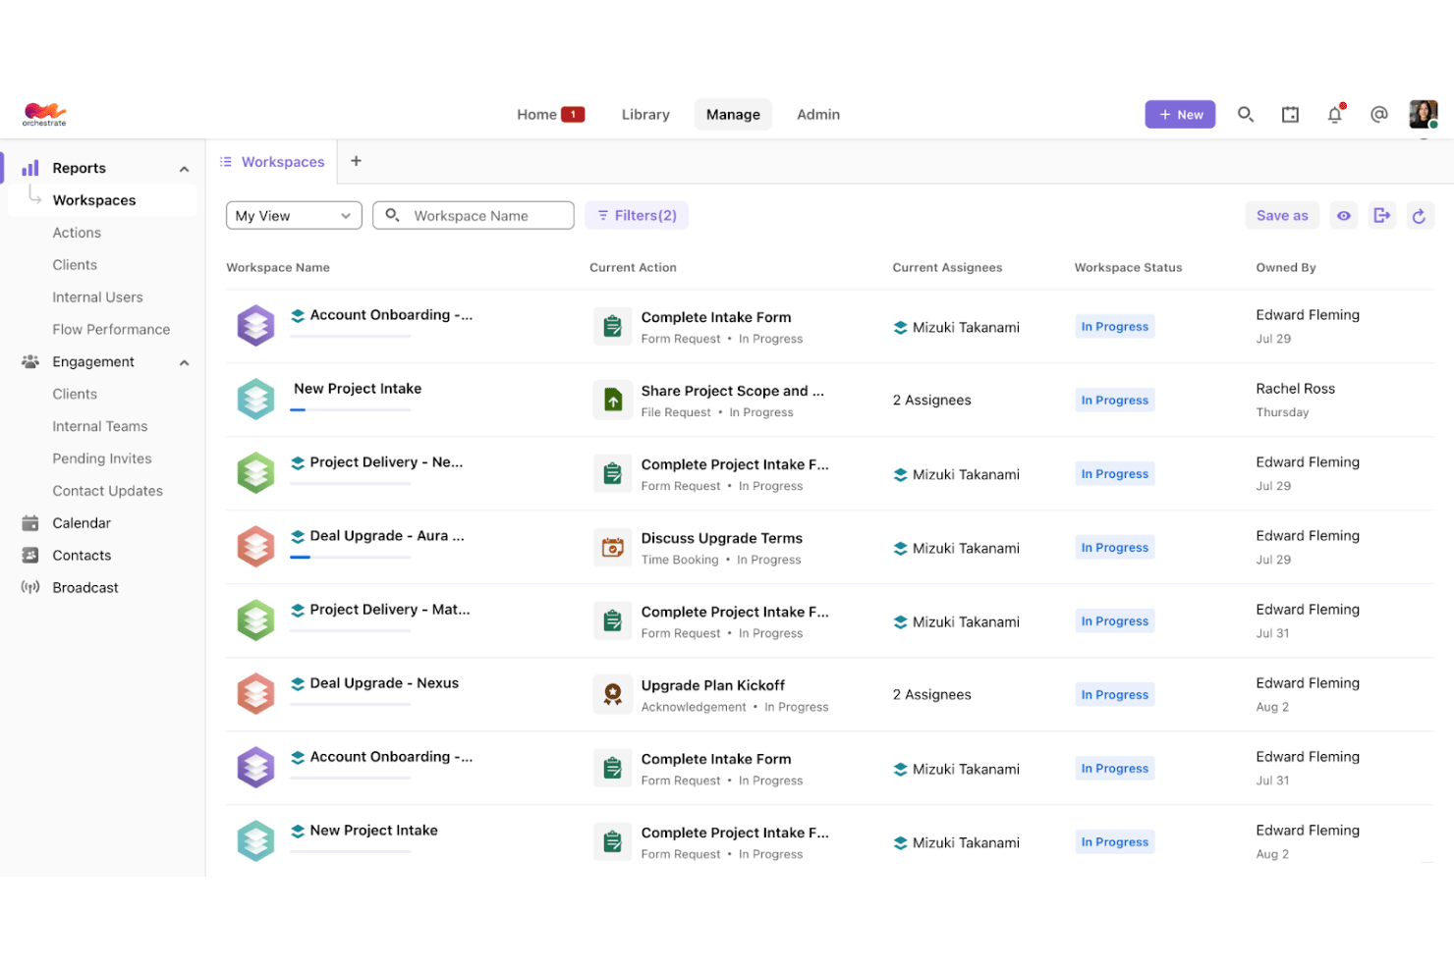Collapse the Reports section chevron

[x=184, y=169]
